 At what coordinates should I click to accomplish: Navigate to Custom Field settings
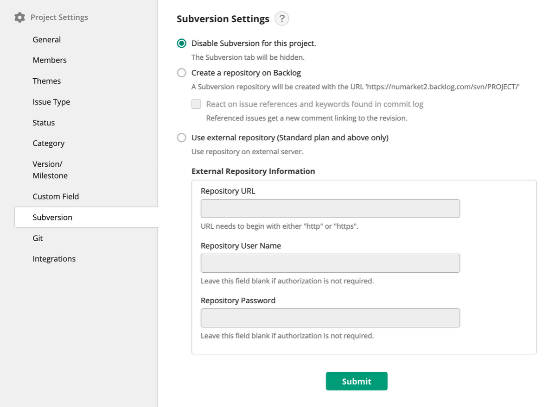point(56,197)
